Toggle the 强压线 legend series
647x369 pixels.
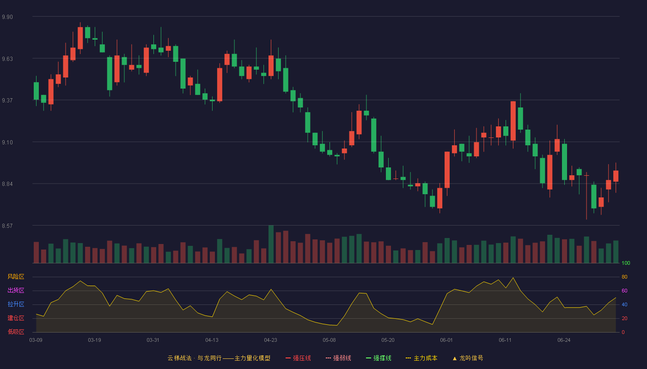coord(298,358)
